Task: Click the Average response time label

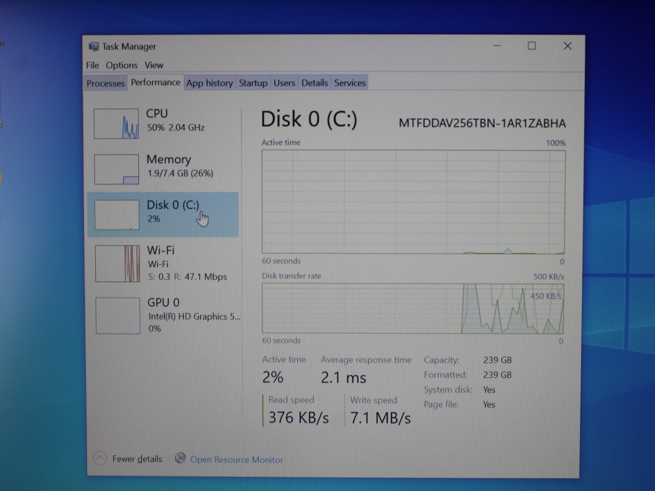Action: [366, 360]
